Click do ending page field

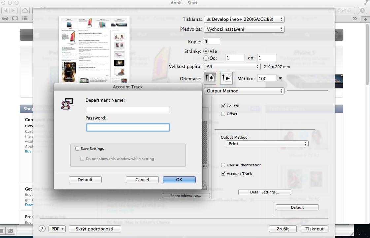tap(267, 58)
